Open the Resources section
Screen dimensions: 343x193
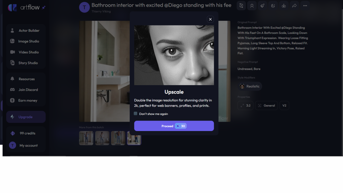(26, 79)
